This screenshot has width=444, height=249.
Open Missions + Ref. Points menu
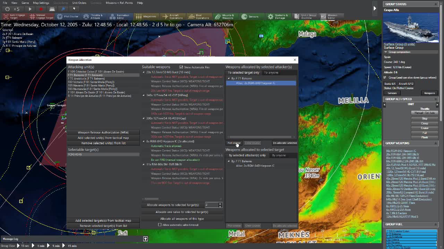119,3
